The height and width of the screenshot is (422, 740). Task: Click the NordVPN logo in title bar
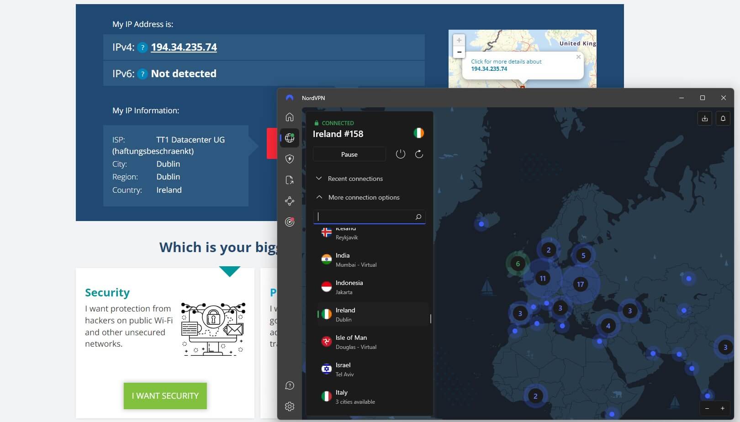(x=290, y=98)
